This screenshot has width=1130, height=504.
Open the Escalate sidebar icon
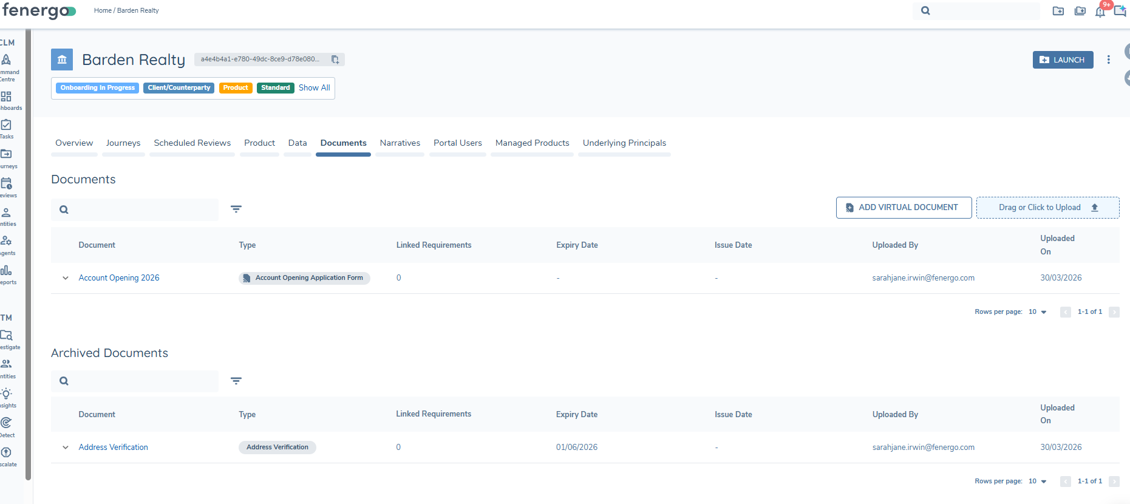tap(6, 452)
